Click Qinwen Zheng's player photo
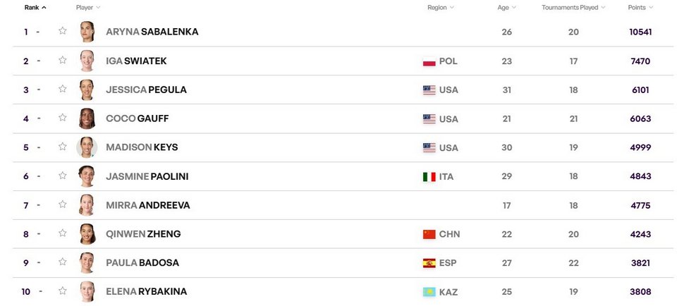 [x=87, y=234]
